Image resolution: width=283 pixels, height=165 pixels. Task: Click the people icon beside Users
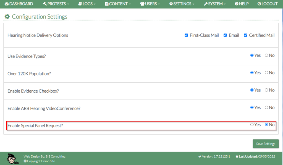pos(142,4)
